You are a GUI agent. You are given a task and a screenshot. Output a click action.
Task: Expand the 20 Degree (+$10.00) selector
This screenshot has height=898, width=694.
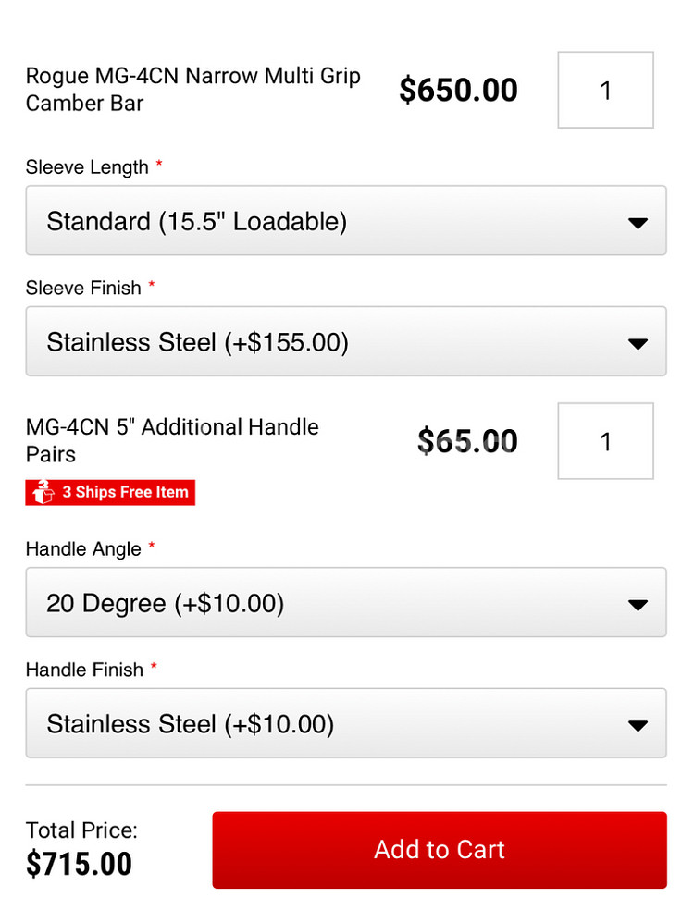[x=346, y=602]
